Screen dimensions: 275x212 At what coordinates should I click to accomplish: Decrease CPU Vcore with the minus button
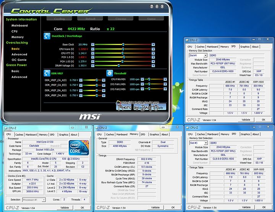coord(93,49)
